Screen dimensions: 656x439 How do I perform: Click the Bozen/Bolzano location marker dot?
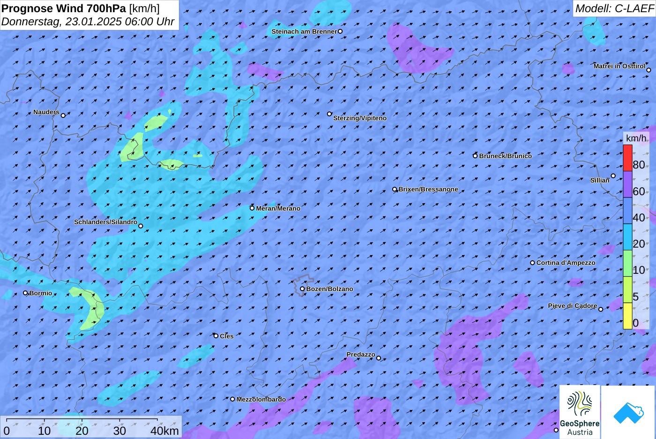point(302,289)
